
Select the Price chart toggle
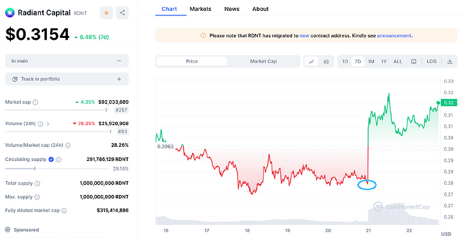(192, 62)
